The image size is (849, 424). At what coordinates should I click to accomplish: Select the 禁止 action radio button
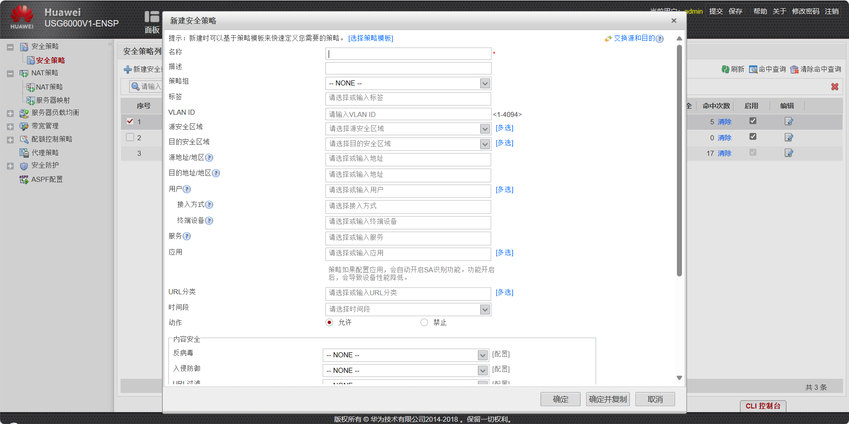click(x=424, y=322)
